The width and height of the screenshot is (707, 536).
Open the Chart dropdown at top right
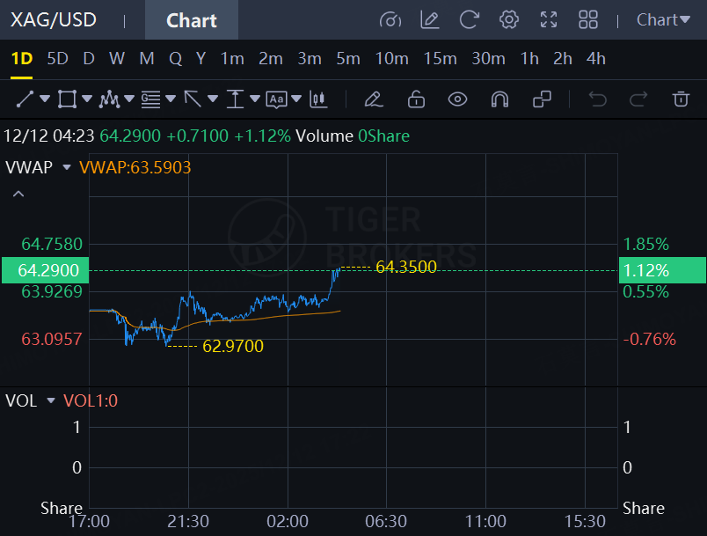(x=663, y=19)
